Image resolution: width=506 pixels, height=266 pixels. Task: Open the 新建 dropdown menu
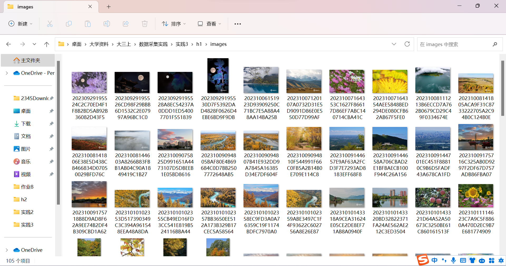21,24
